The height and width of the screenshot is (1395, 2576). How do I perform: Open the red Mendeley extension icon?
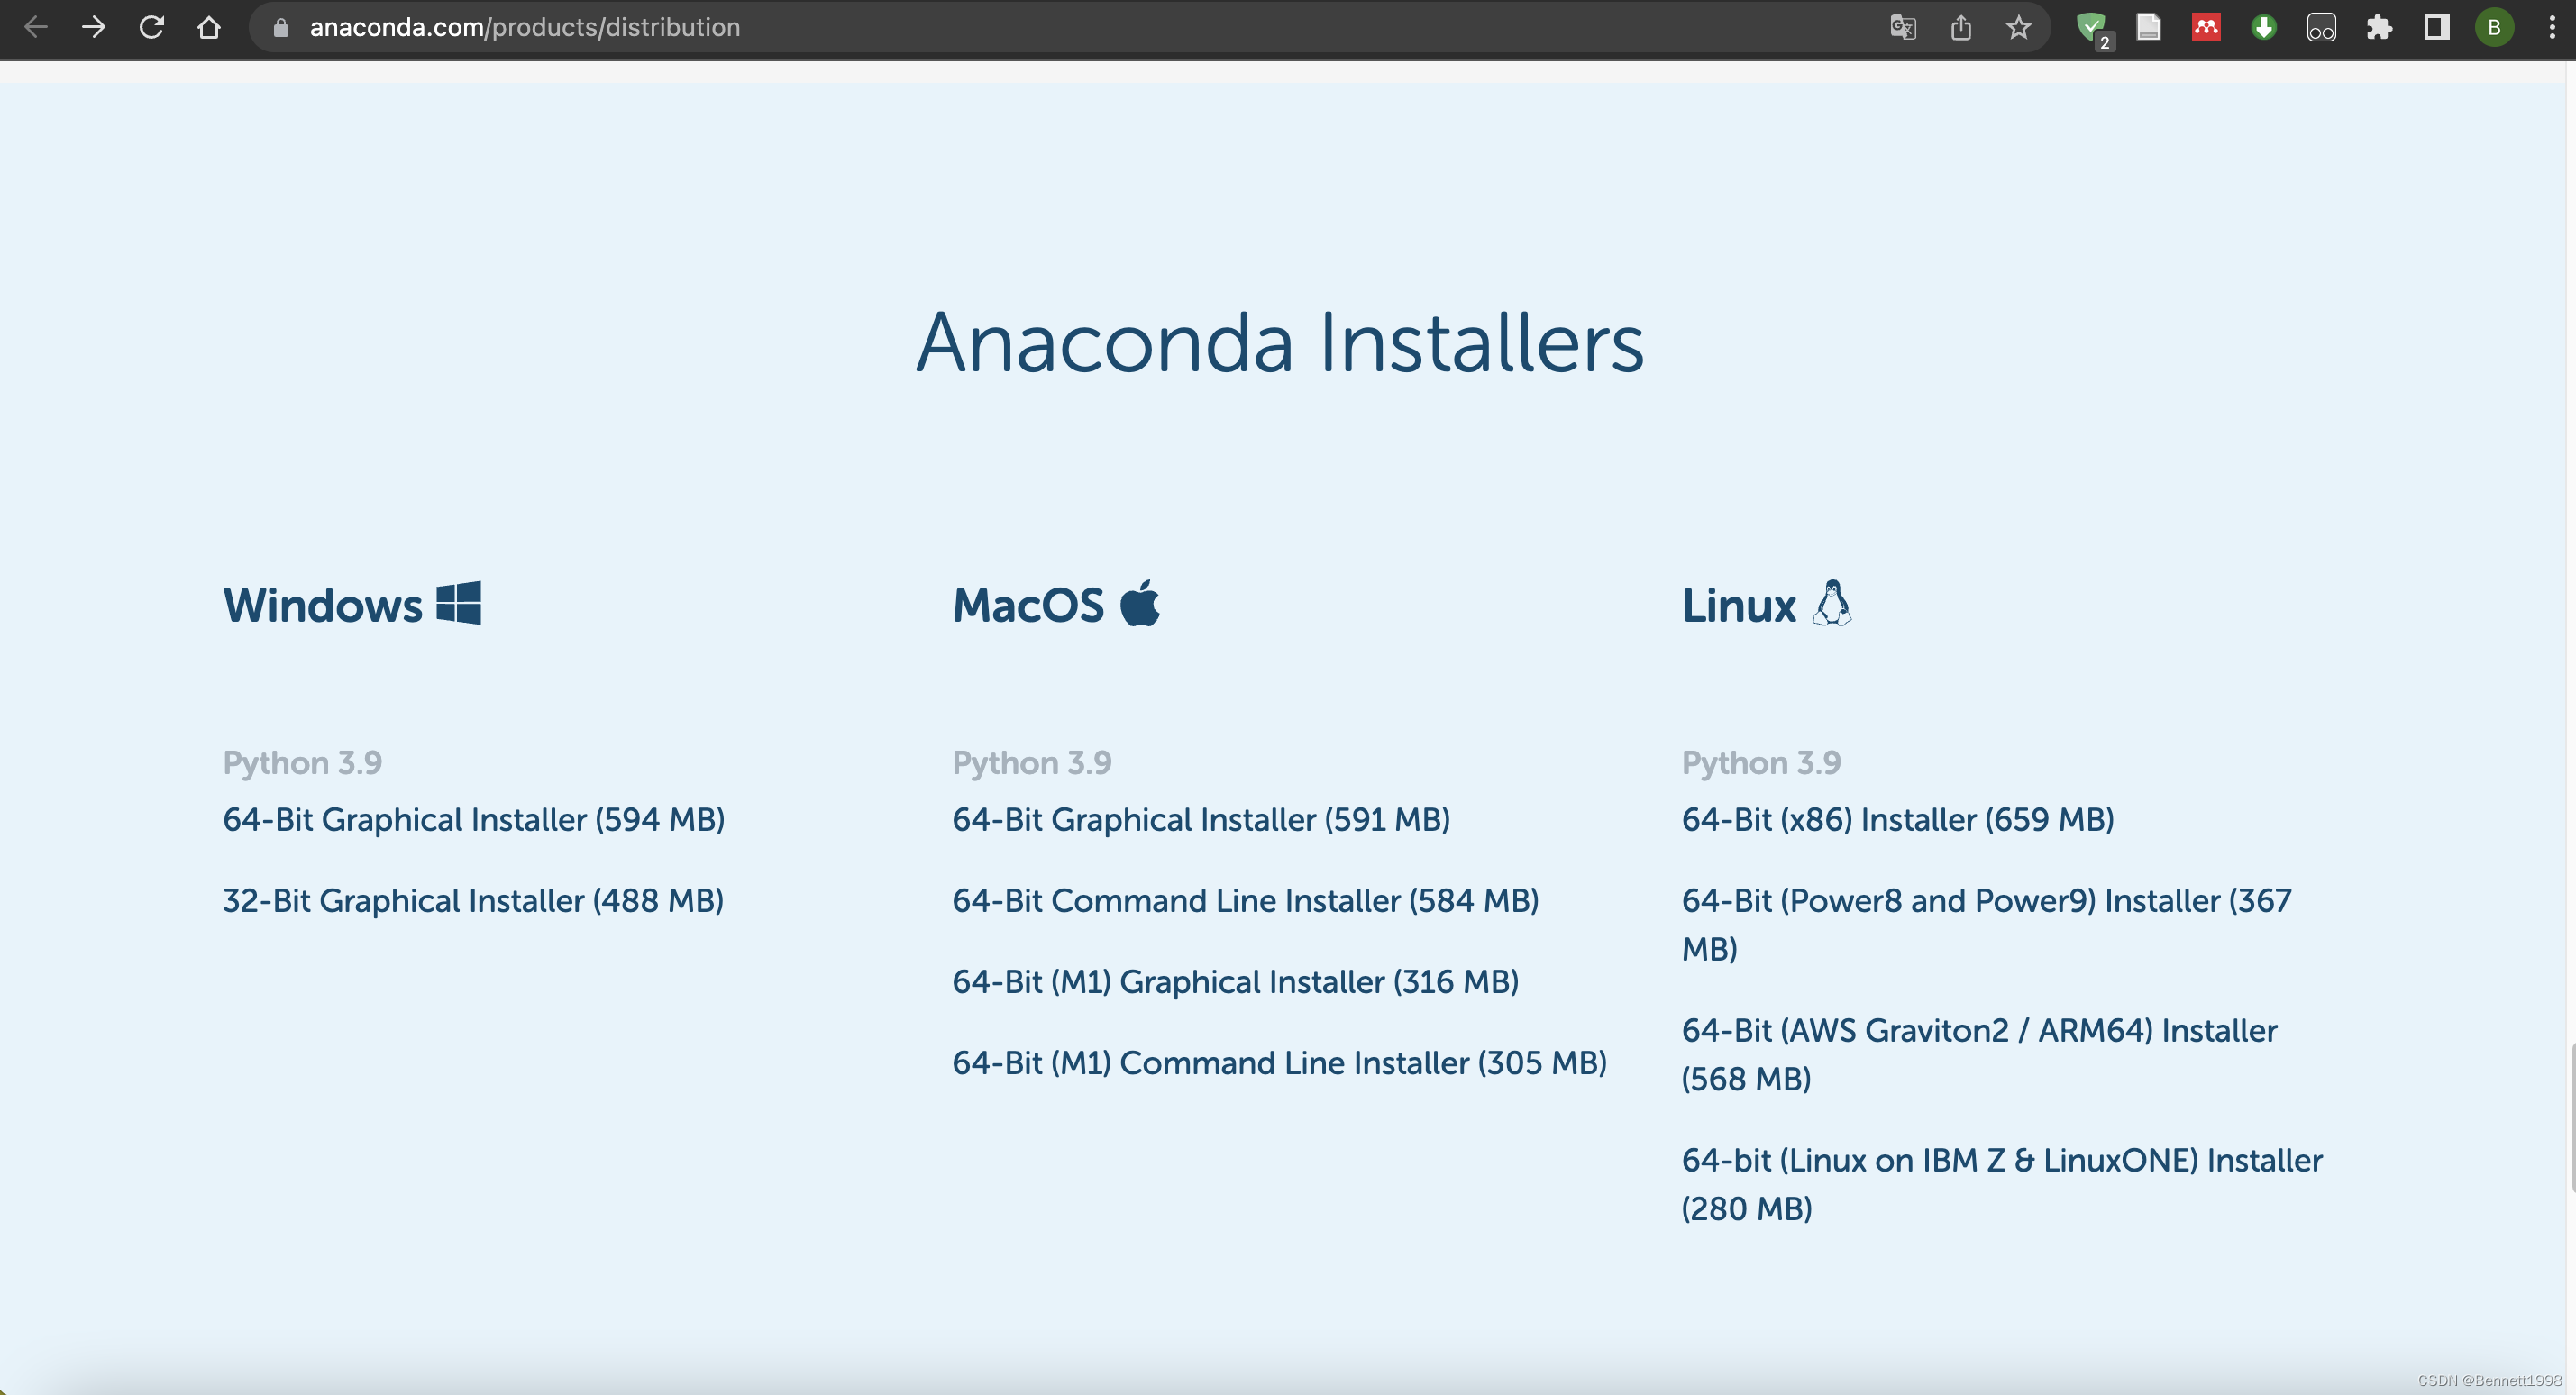pyautogui.click(x=2206, y=27)
